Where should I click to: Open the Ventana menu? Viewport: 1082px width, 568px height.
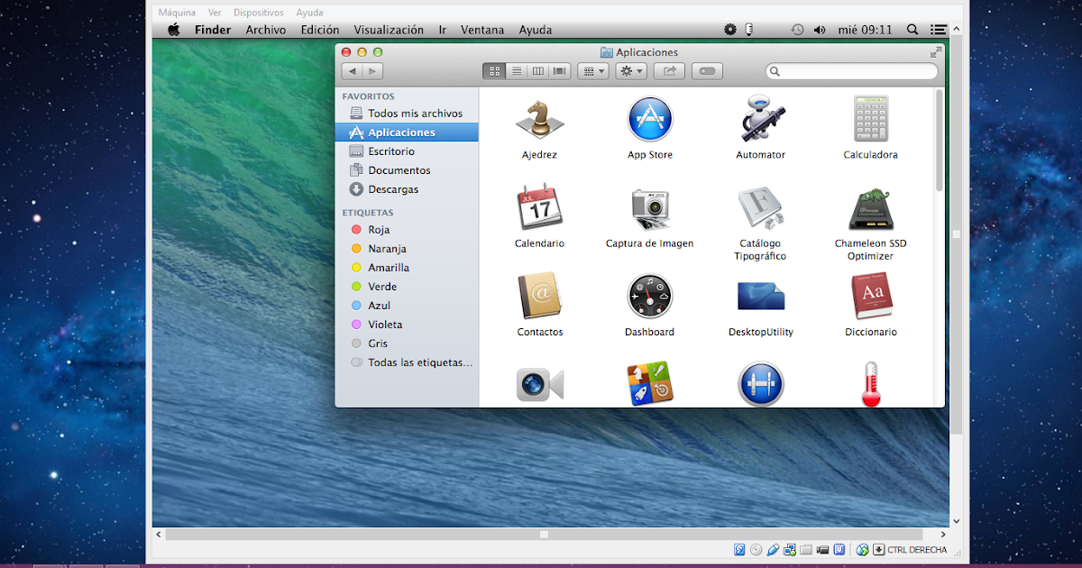(x=482, y=30)
